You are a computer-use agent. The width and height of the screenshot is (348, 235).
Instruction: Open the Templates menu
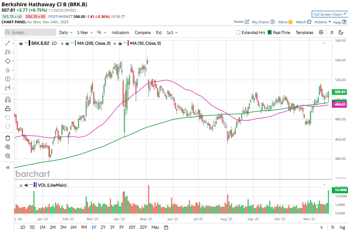[x=304, y=33]
